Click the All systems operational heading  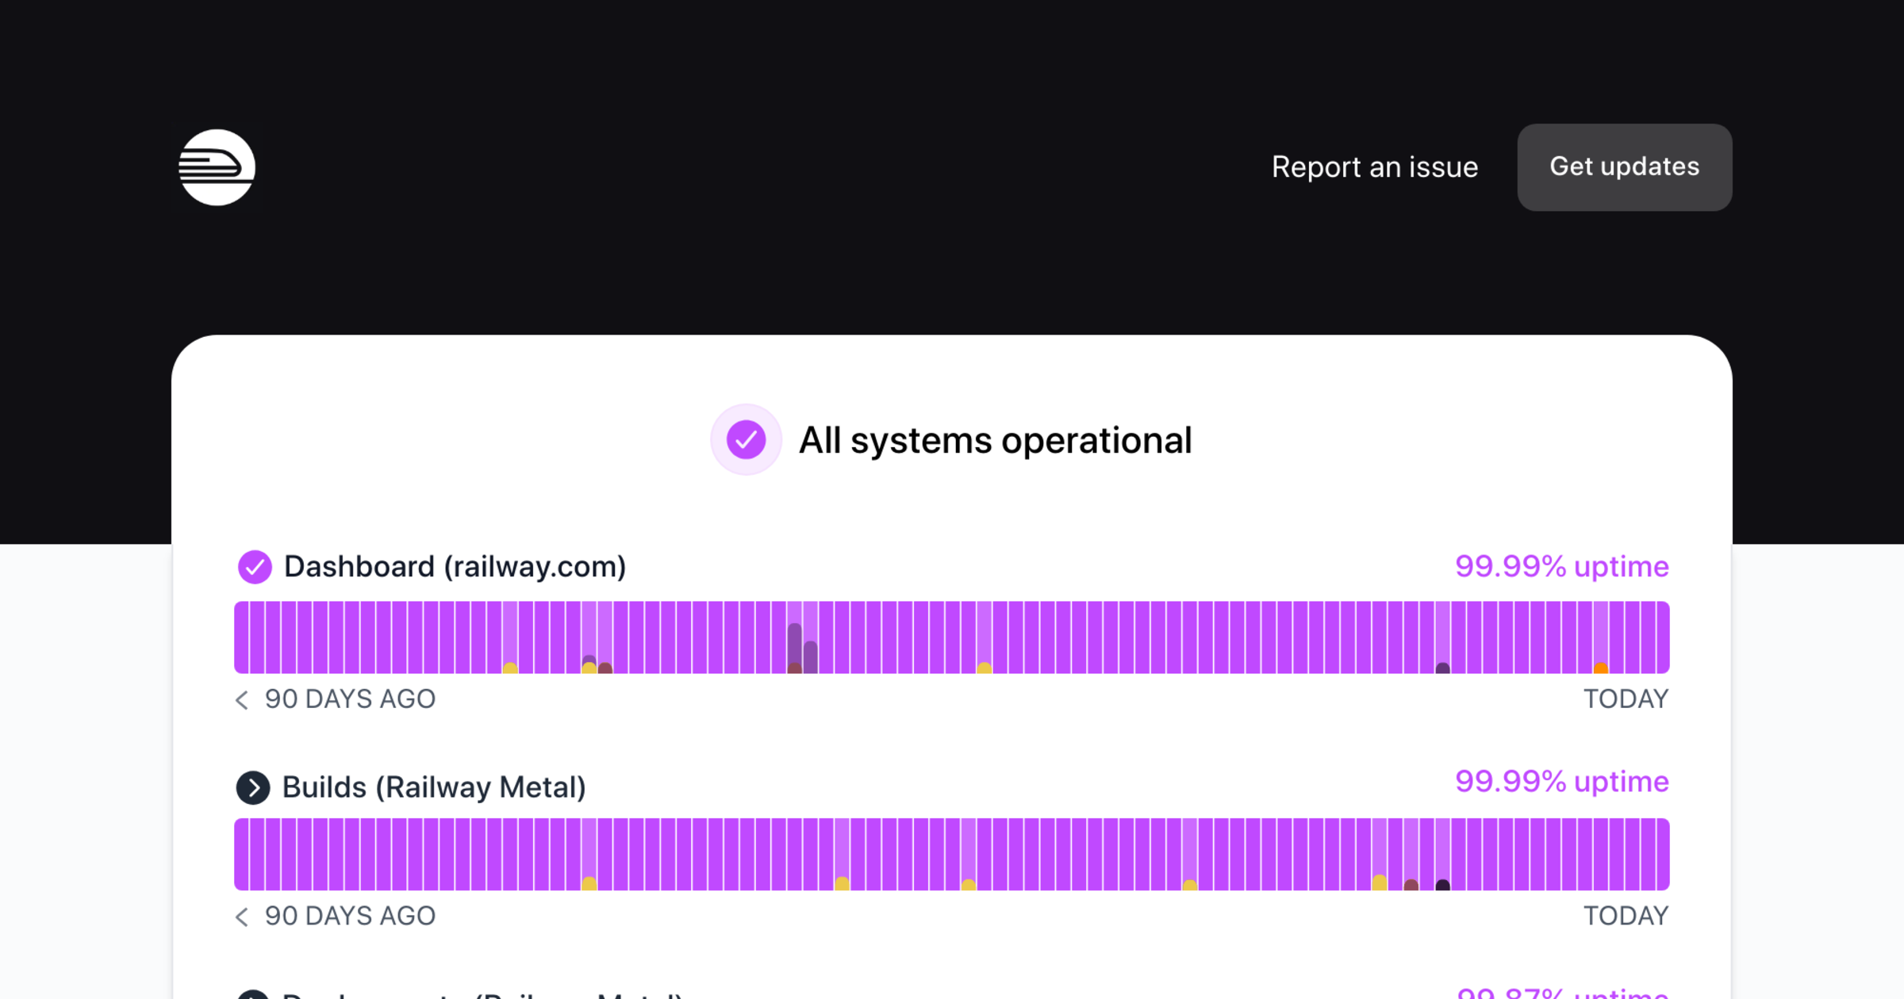pyautogui.click(x=995, y=440)
